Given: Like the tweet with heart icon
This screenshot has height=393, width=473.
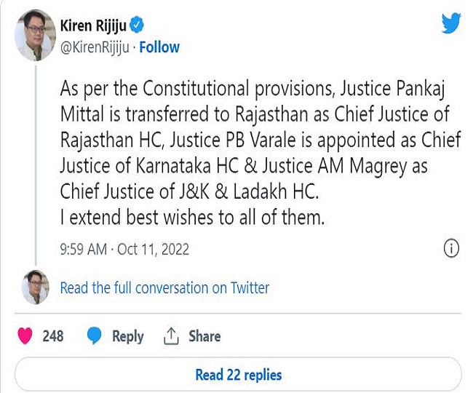Looking at the screenshot, I should pyautogui.click(x=25, y=336).
